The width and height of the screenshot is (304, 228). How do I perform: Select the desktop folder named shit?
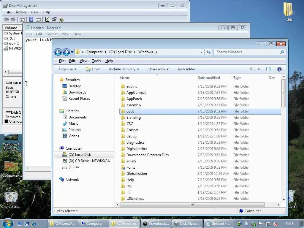point(288,12)
